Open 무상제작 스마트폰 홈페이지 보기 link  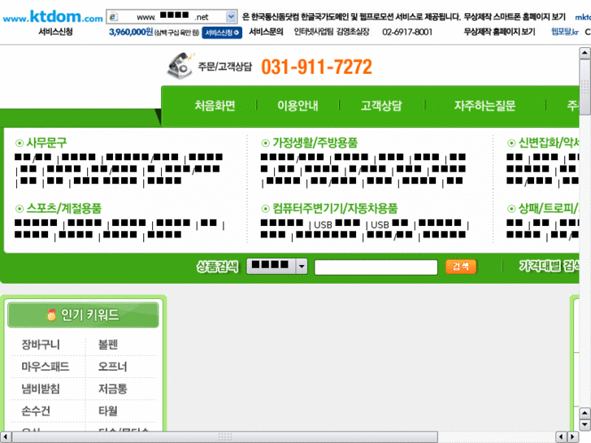515,16
